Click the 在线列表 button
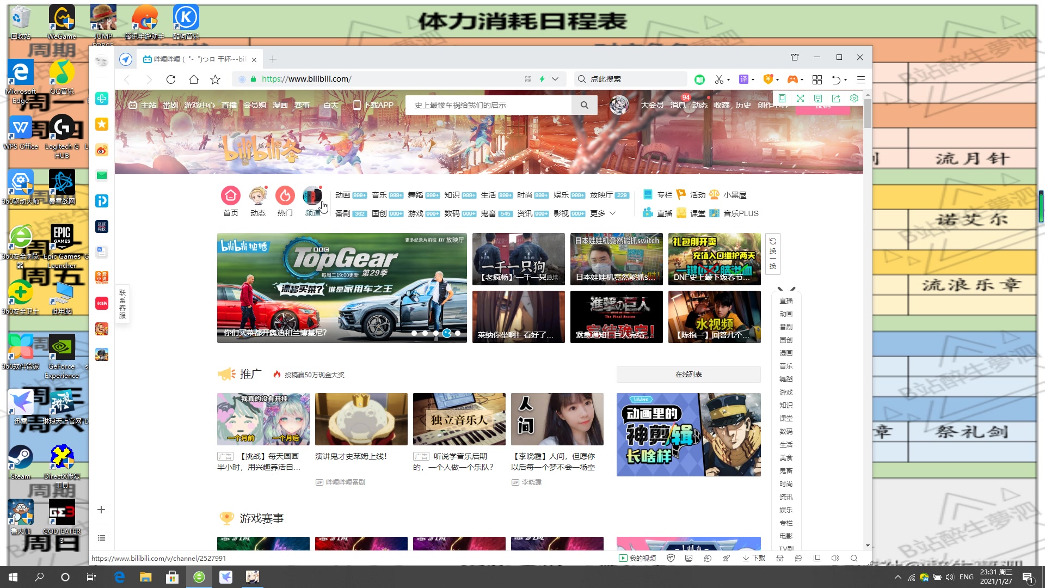This screenshot has height=588, width=1045. pos(688,375)
